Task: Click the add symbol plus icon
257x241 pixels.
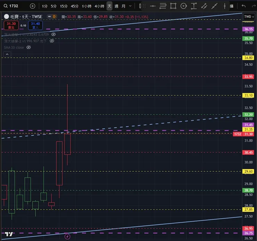Action: click(x=32, y=6)
